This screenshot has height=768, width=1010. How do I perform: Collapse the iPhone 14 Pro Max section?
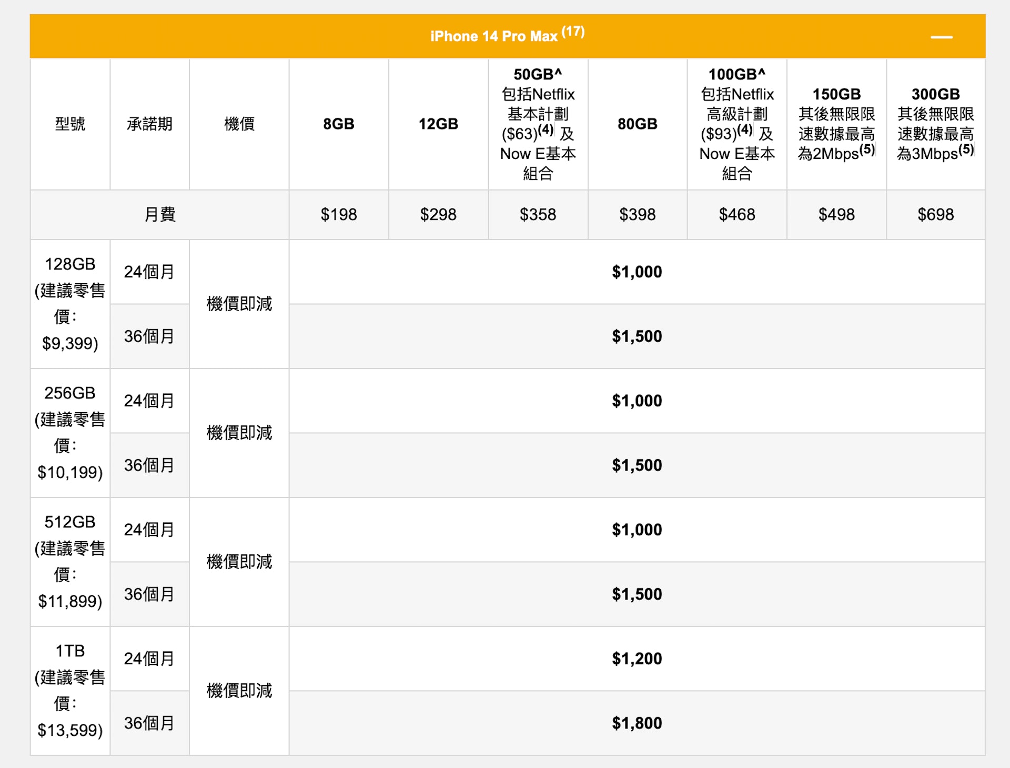941,37
